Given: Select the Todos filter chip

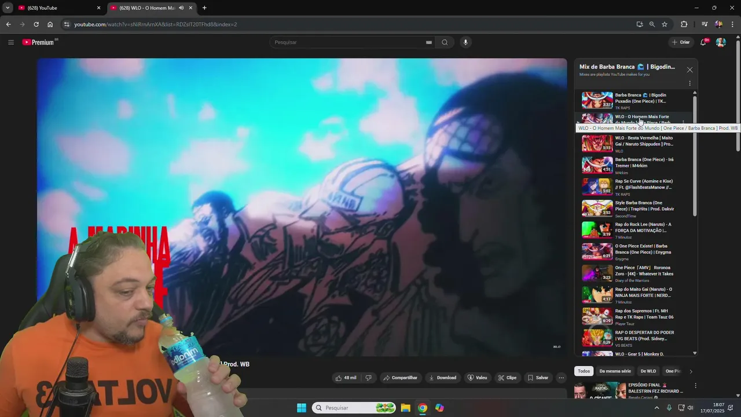Looking at the screenshot, I should (x=584, y=371).
